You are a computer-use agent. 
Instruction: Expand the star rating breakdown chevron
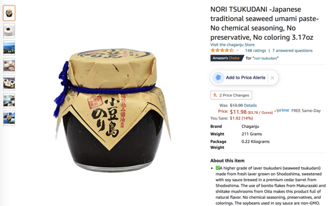click(x=237, y=50)
